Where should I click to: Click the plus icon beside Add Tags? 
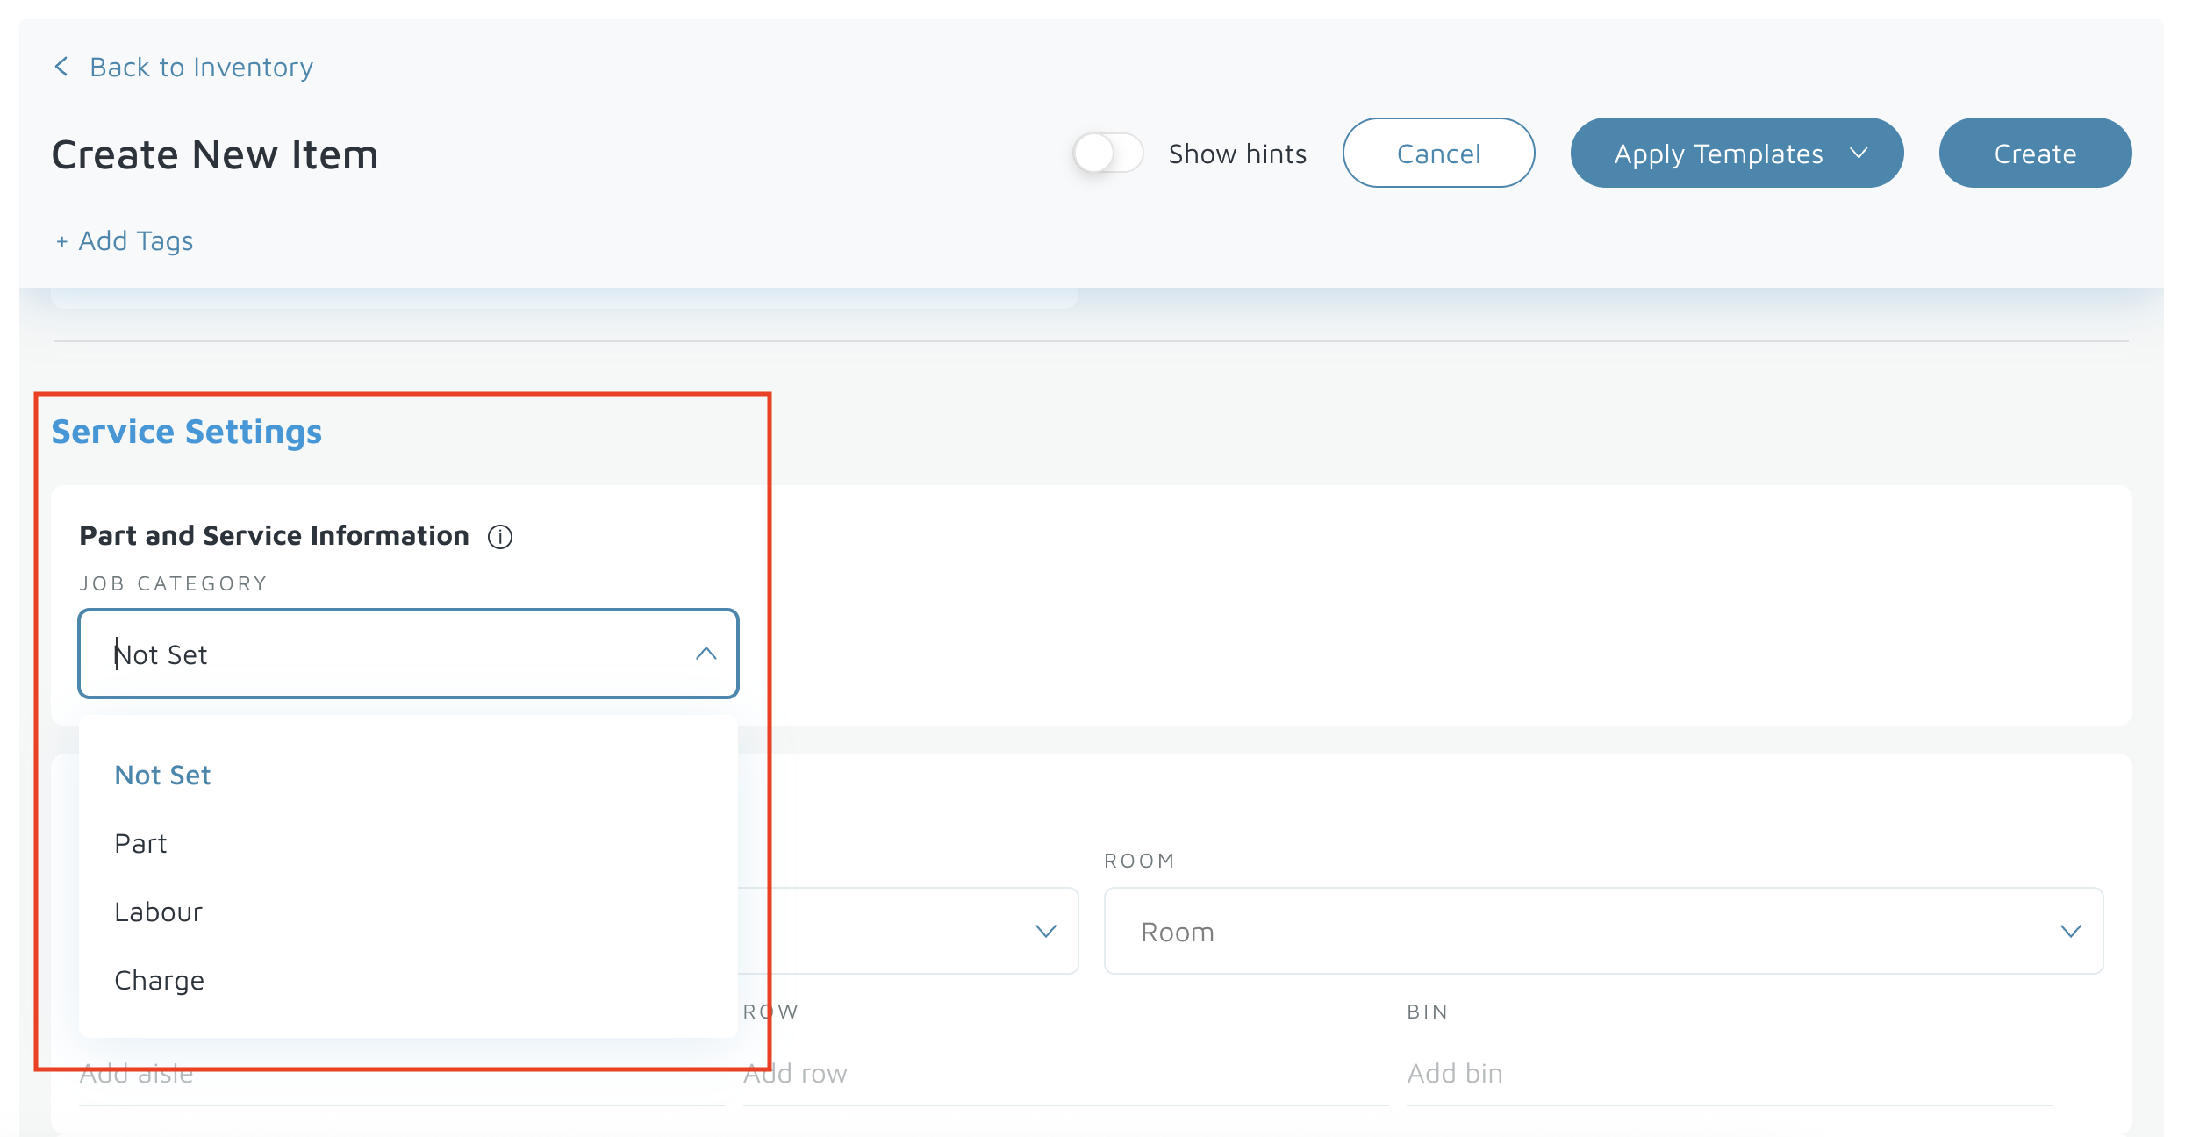tap(61, 242)
